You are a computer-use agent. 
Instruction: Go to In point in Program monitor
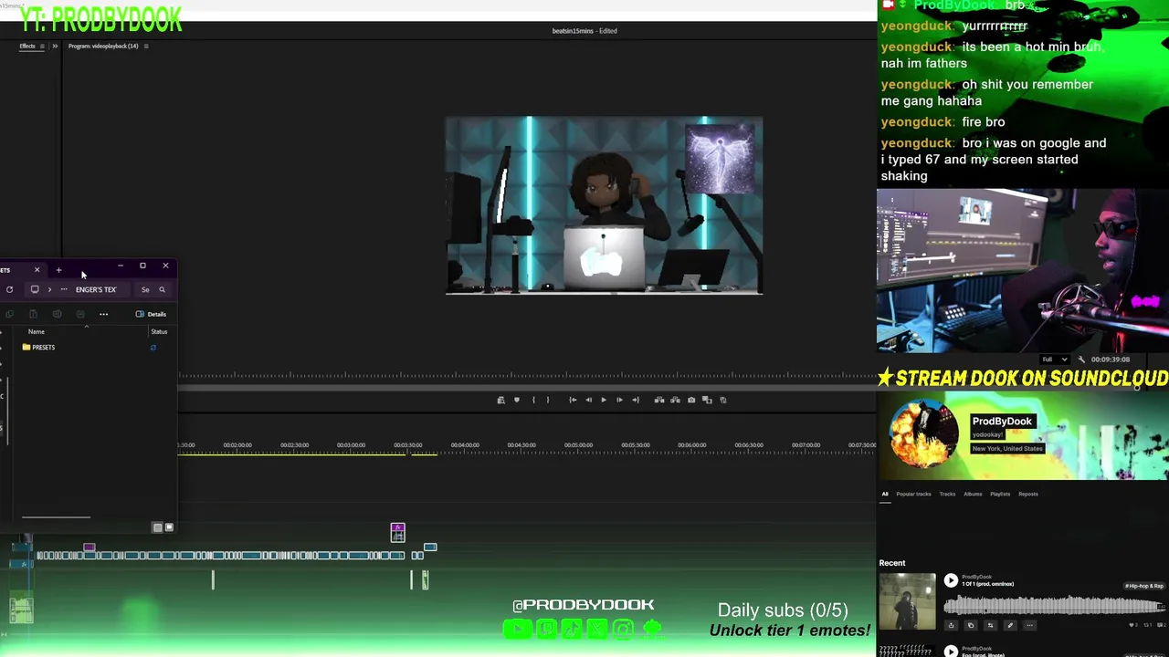click(573, 400)
